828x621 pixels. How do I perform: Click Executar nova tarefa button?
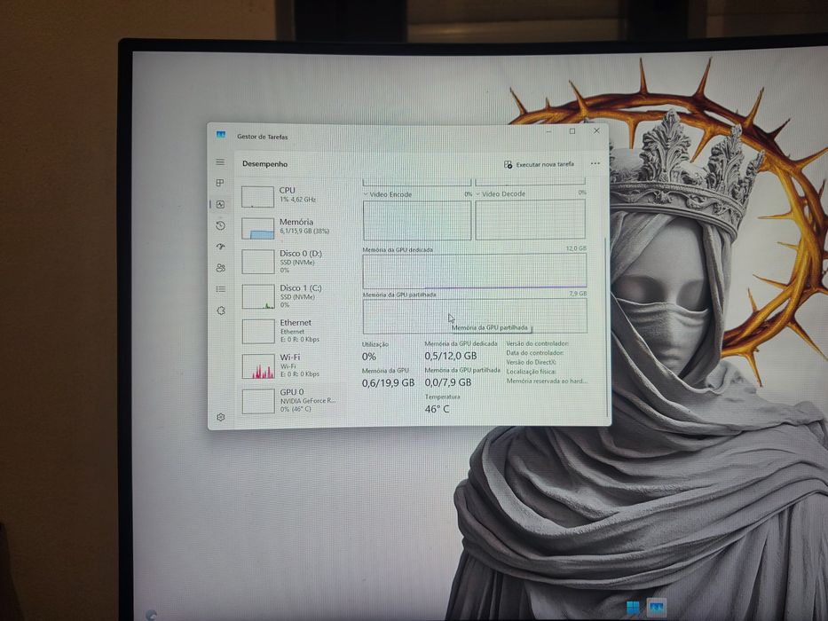click(540, 164)
